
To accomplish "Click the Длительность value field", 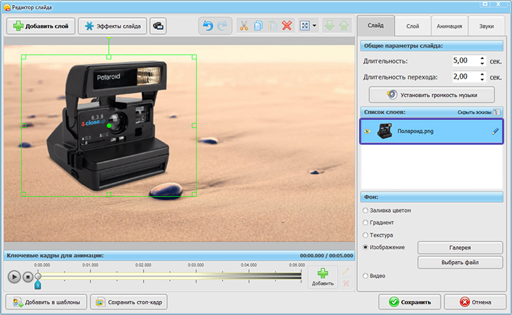I will point(465,60).
